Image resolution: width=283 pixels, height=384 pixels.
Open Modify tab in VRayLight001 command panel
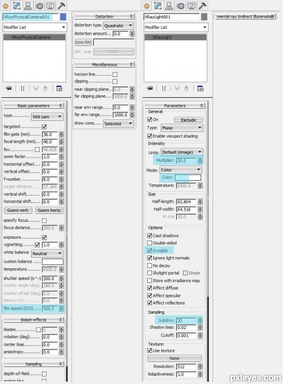158,6
